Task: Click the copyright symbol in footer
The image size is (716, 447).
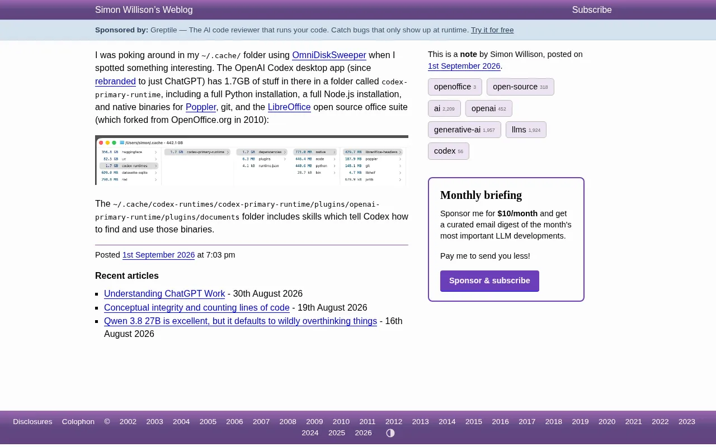Action: pos(107,422)
